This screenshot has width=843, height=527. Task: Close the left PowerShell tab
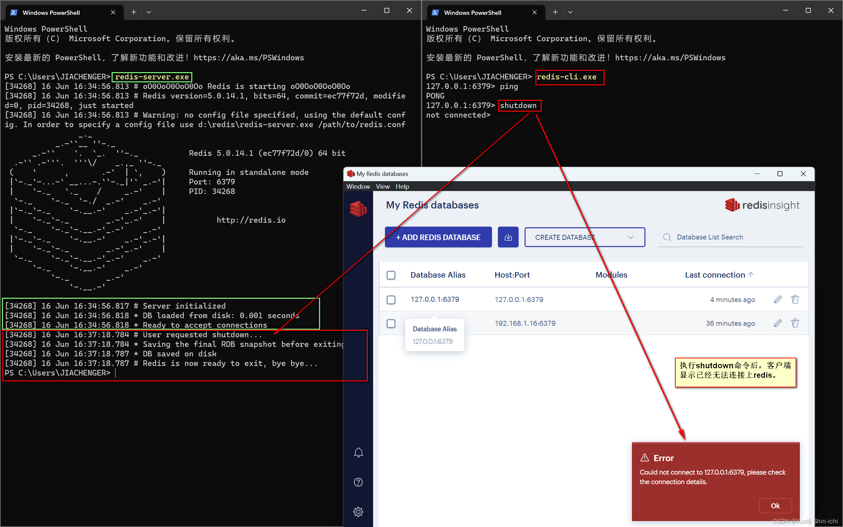(x=113, y=13)
